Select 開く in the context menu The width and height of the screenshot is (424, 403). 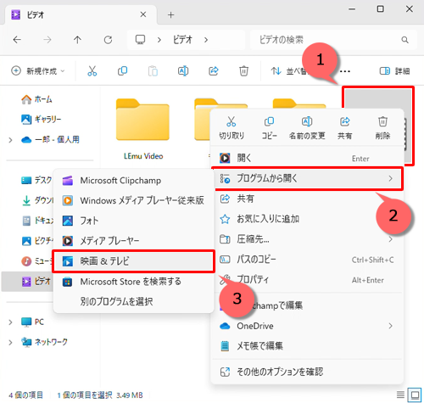(308, 158)
